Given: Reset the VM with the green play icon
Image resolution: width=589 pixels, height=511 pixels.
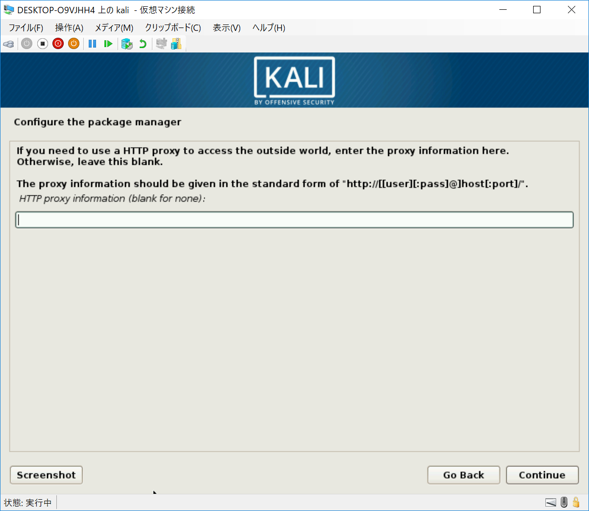Looking at the screenshot, I should click(x=108, y=44).
